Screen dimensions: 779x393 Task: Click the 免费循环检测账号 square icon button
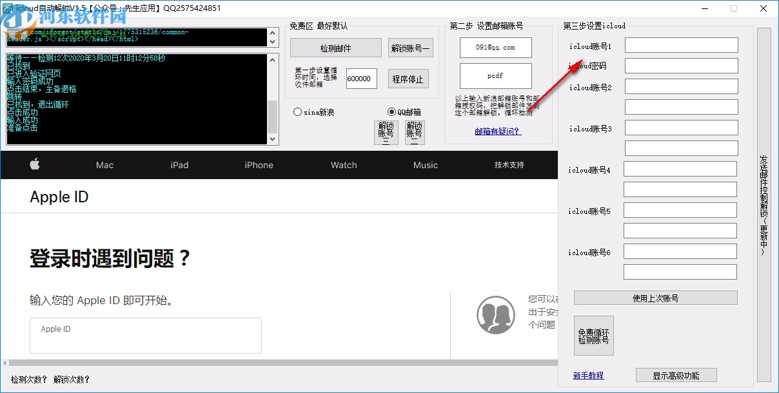[593, 335]
